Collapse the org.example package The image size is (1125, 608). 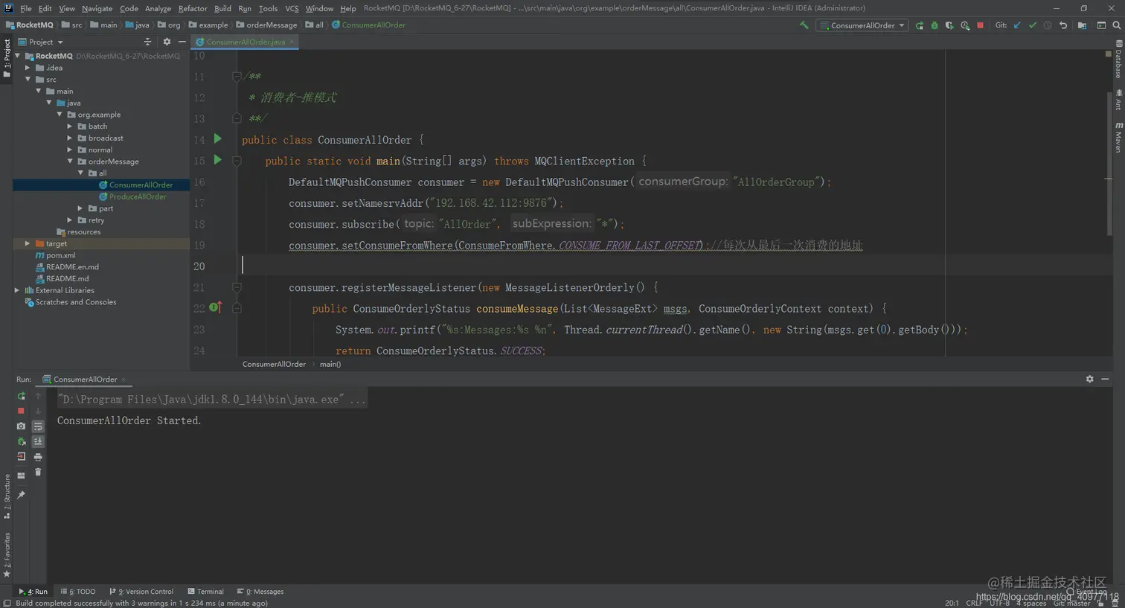pos(60,115)
